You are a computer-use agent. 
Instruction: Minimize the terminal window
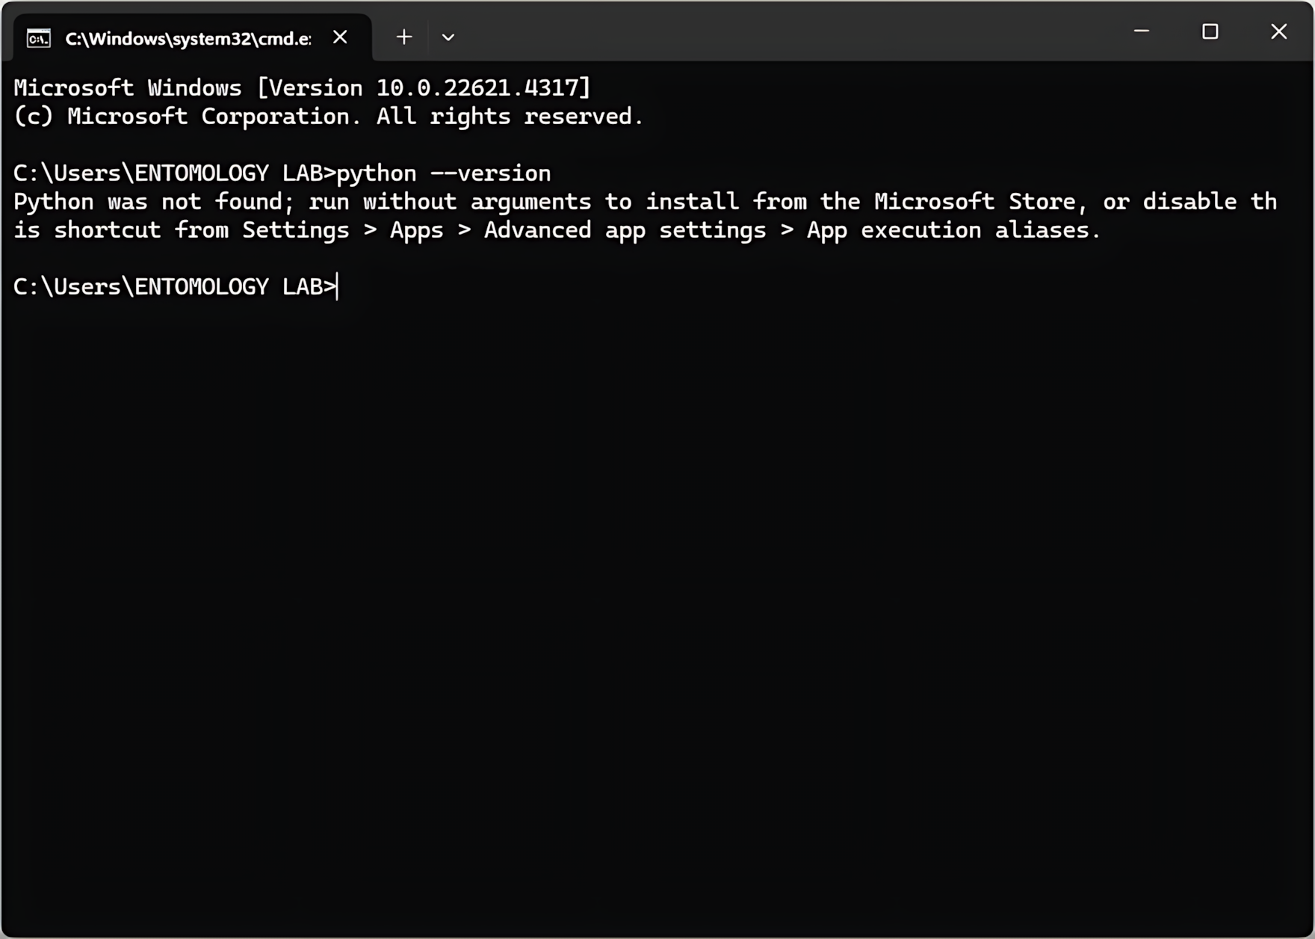(x=1141, y=32)
